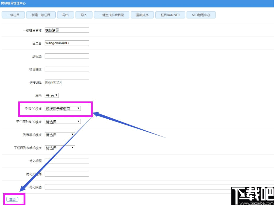This screenshot has width=275, height=205.
Task: Click the 优化关键词 input field
Action: pyautogui.click(x=67, y=174)
